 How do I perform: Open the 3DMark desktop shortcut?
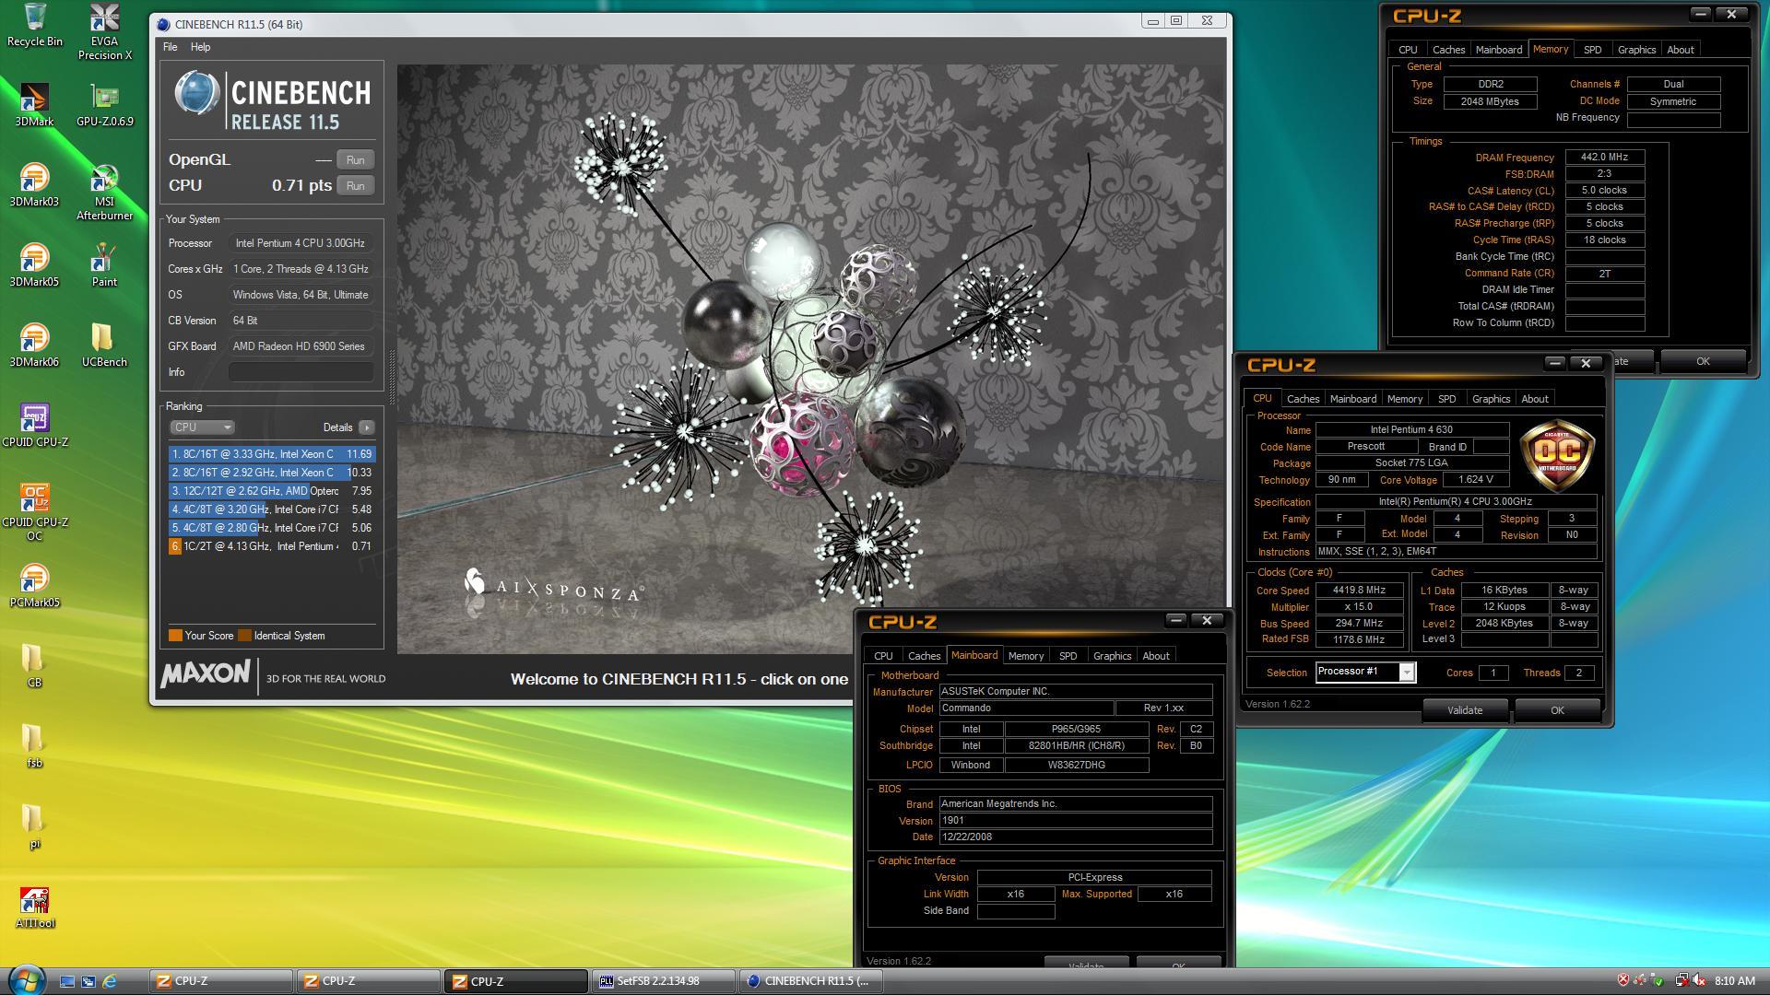(x=34, y=105)
